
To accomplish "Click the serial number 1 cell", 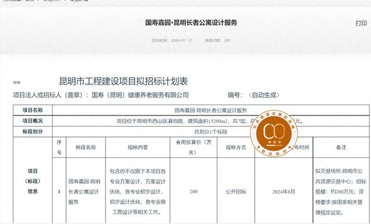I will [59, 192].
